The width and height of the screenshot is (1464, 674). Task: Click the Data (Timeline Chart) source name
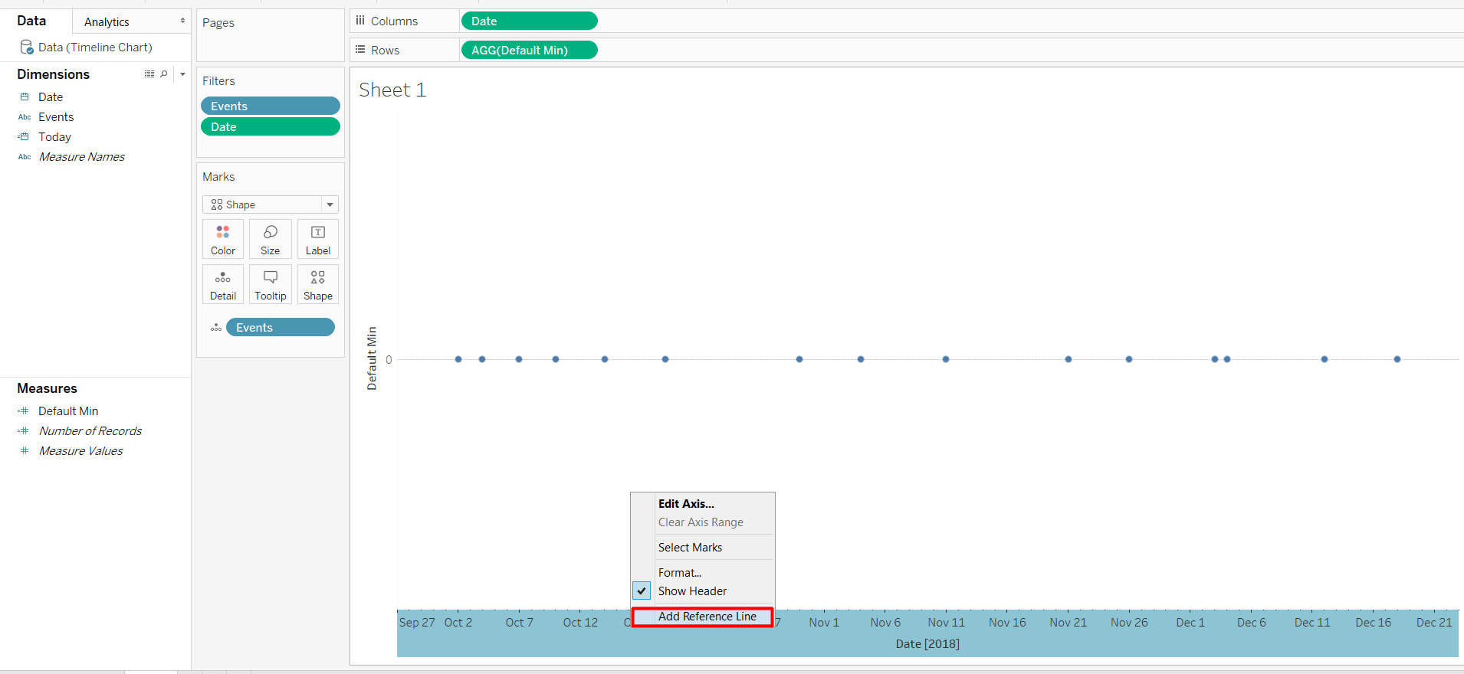[x=95, y=47]
